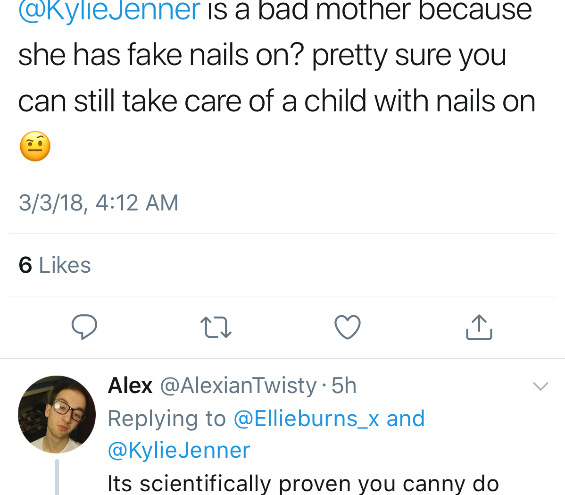Open the share tweet icon
Screen dimensions: 565x495
click(x=479, y=327)
